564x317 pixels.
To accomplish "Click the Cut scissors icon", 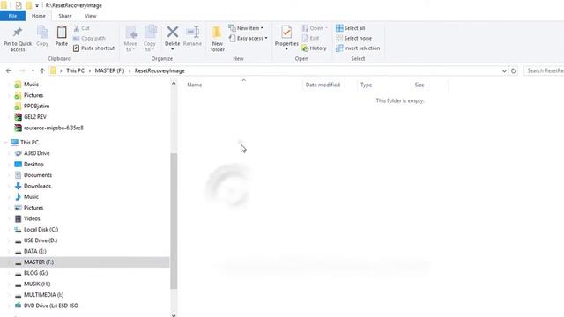I will point(77,28).
